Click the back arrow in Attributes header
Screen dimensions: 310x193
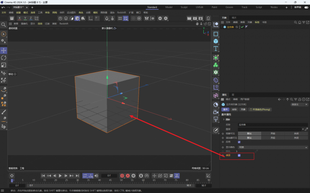point(279,99)
